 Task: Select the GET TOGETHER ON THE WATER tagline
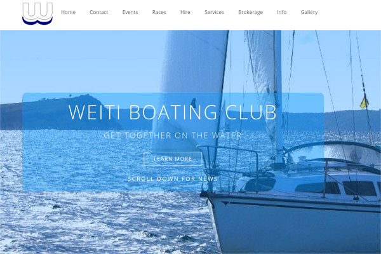click(x=173, y=135)
